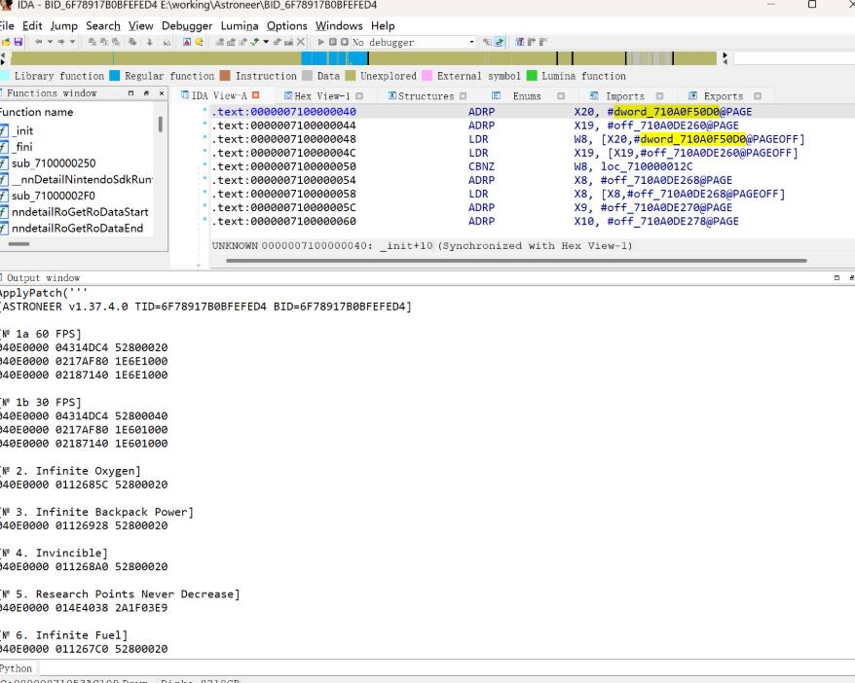
Task: Switch to the Structures tab
Action: click(426, 95)
